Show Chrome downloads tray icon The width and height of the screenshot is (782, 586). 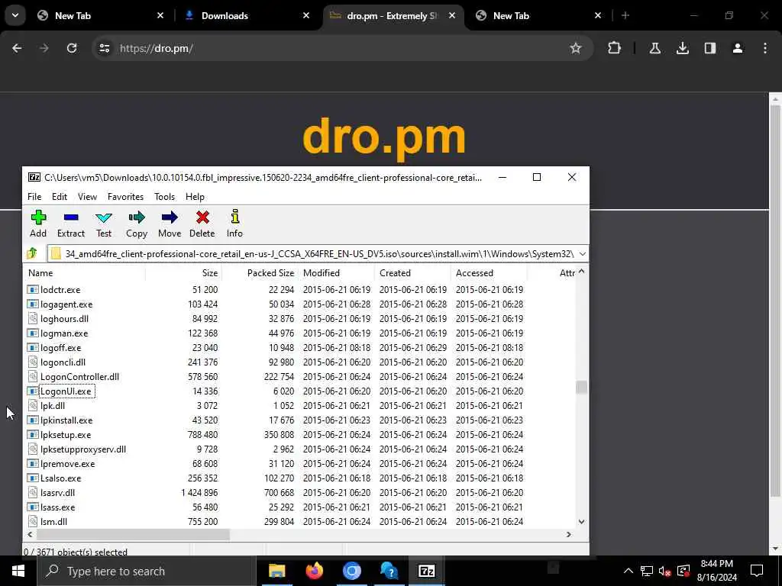tap(682, 48)
